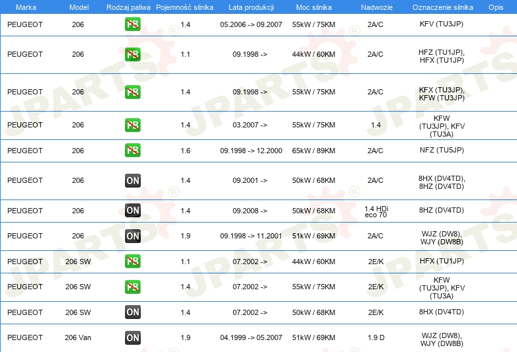
Task: Click the PB icon in the 206 SW 1.4 row
Action: click(x=133, y=287)
